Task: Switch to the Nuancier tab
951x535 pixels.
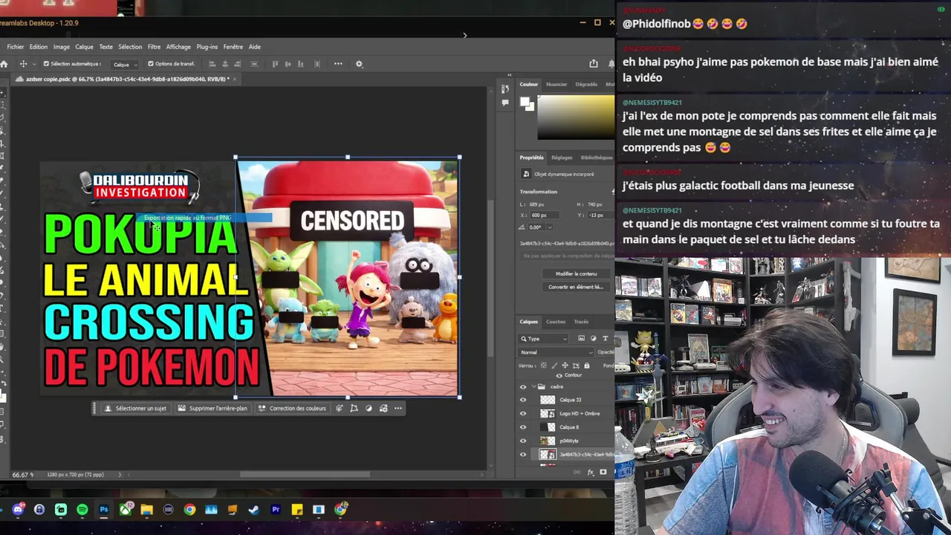Action: click(x=556, y=84)
